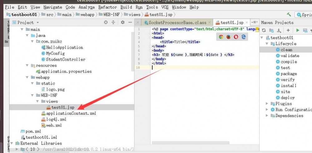Viewport: 312px width, 153px height.
Task: Select testboot01.iml file
Action: pos(41,137)
